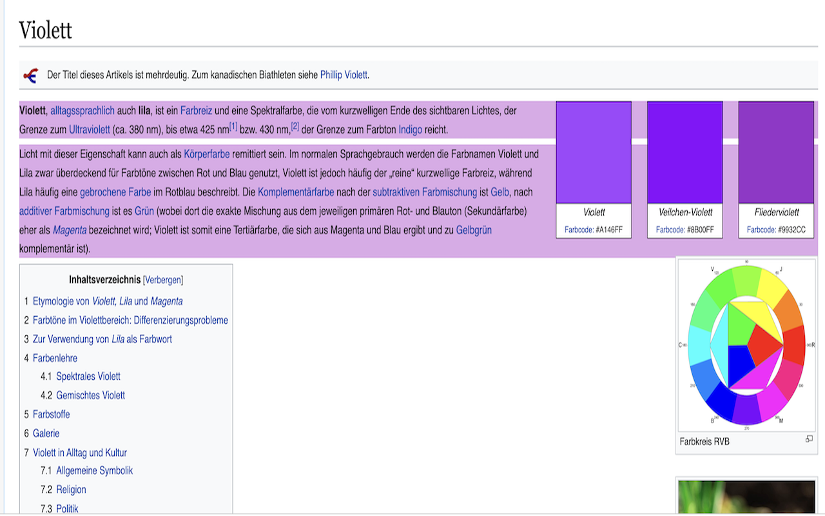Click the disambiguation icon beside the notice

coord(30,75)
